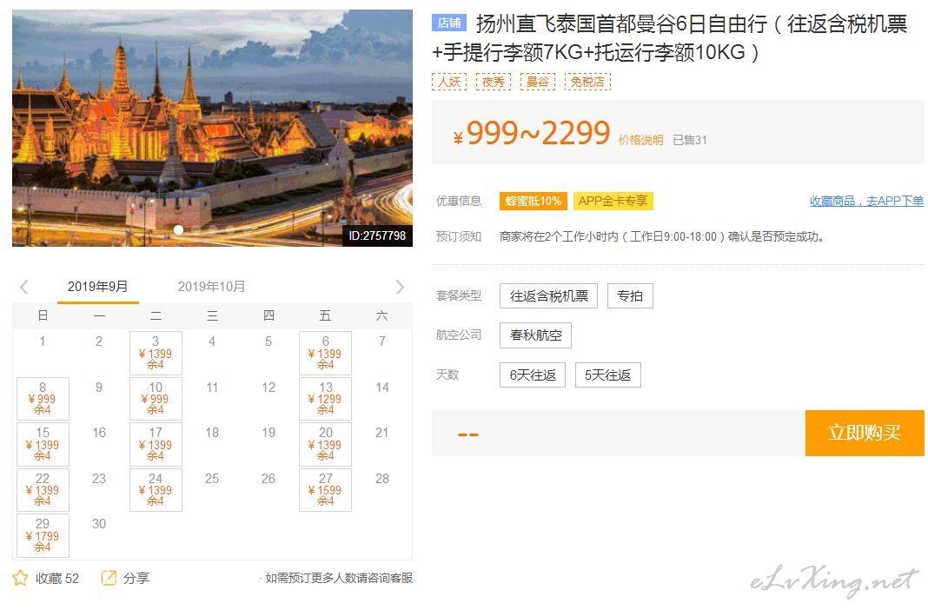Click the APP金卡专享 badge
The height and width of the screenshot is (610, 928).
point(613,202)
